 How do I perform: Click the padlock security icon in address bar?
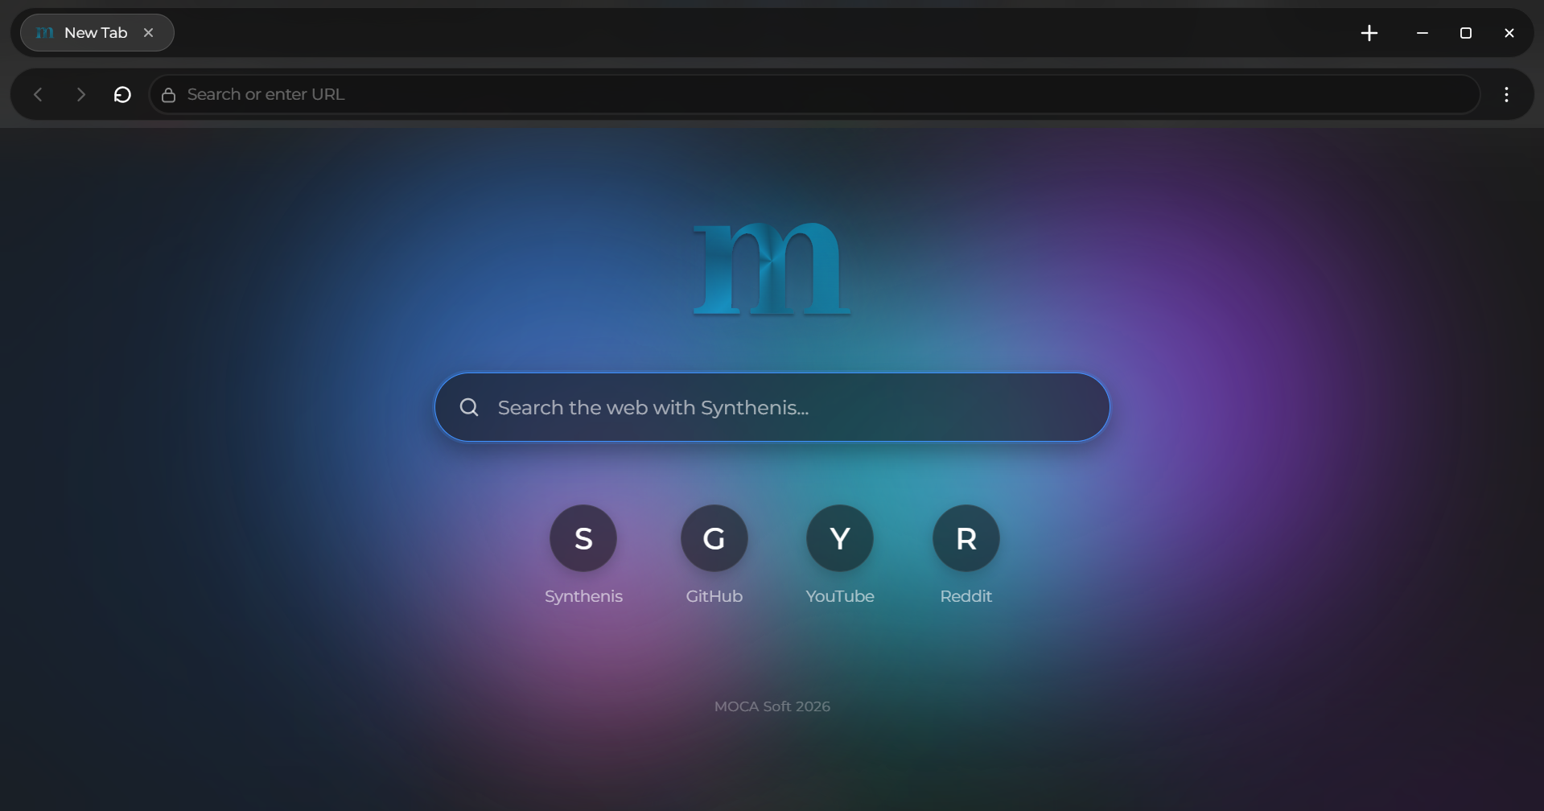pyautogui.click(x=168, y=94)
